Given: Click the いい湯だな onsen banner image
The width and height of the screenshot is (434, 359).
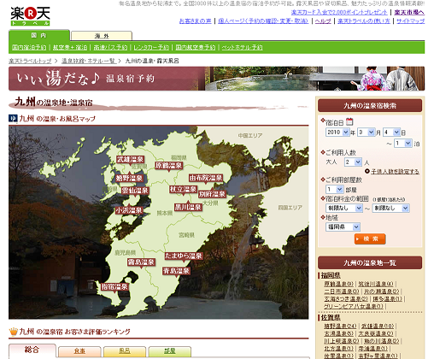Looking at the screenshot, I should pyautogui.click(x=217, y=79).
